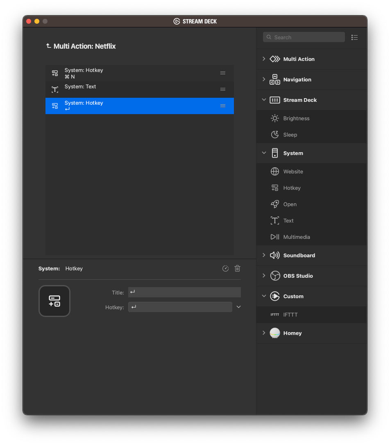Collapse the System category chevron
Screen dimensions: 390x445
pos(264,153)
